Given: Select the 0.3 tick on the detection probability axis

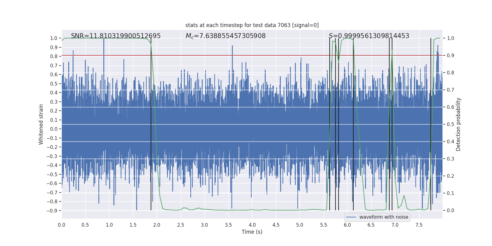Looking at the screenshot, I should coord(450,159).
